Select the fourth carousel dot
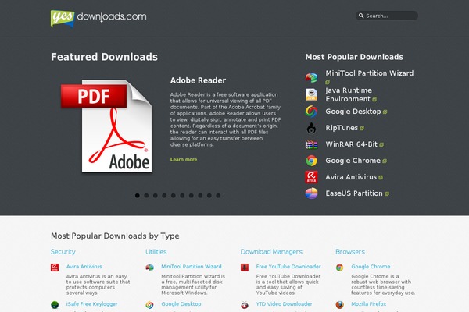This screenshot has height=312, width=469. [164, 196]
